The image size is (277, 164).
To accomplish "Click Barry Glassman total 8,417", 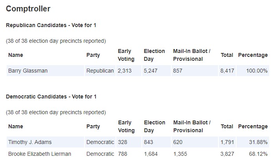I will click(x=227, y=71).
